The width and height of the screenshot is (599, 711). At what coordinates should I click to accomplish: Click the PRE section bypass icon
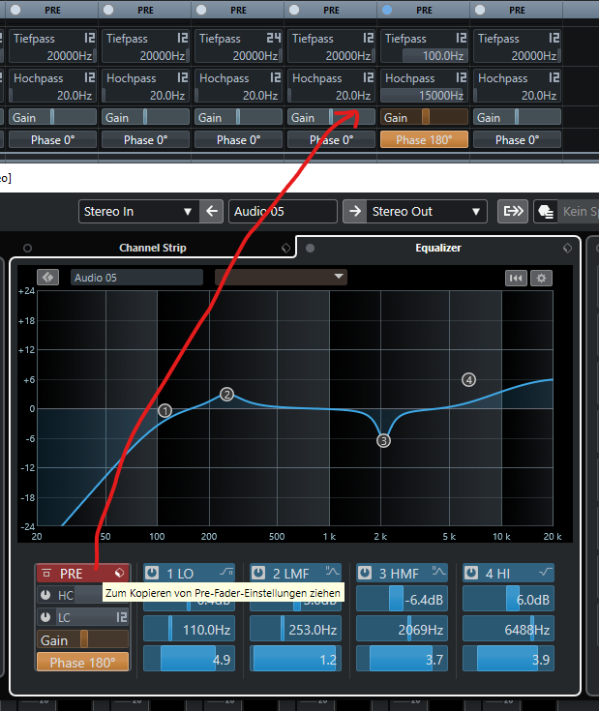click(45, 574)
